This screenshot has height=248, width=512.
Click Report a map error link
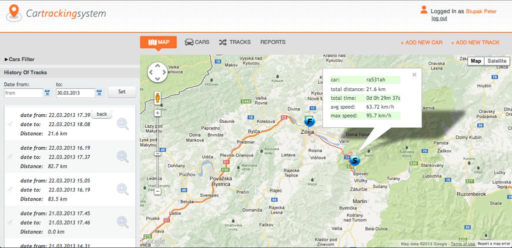pyautogui.click(x=493, y=244)
